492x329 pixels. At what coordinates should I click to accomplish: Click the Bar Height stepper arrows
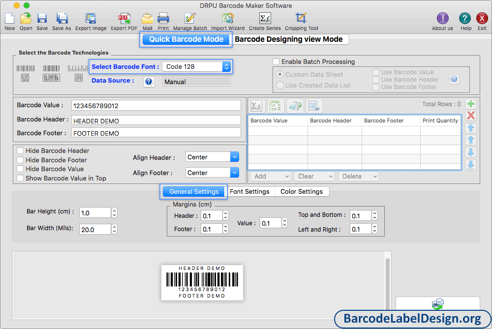click(x=115, y=213)
